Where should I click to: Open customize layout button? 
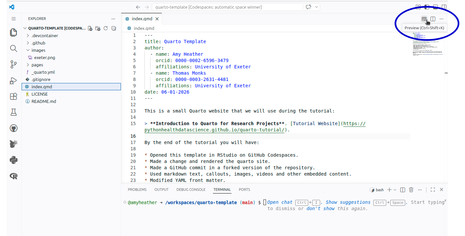click(x=418, y=7)
